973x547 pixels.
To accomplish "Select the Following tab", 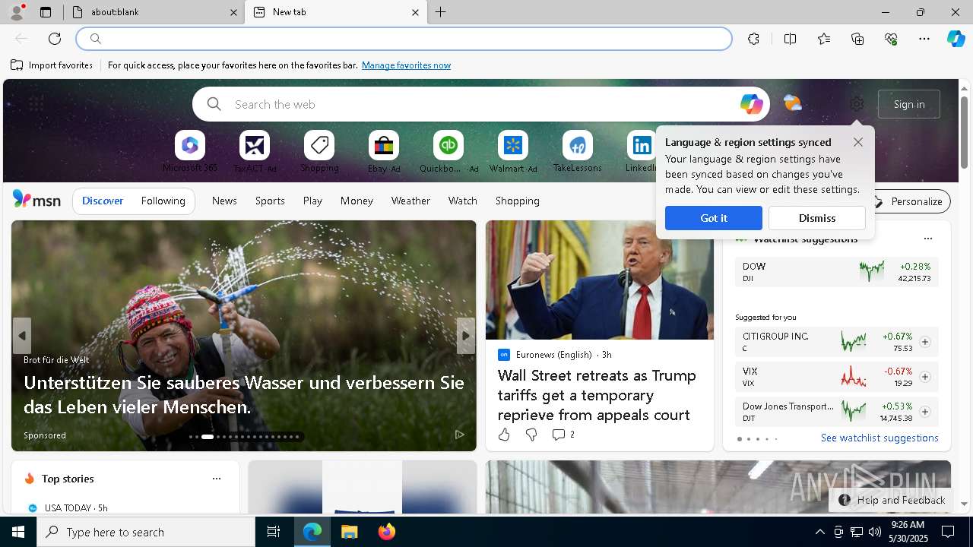I will pos(163,201).
